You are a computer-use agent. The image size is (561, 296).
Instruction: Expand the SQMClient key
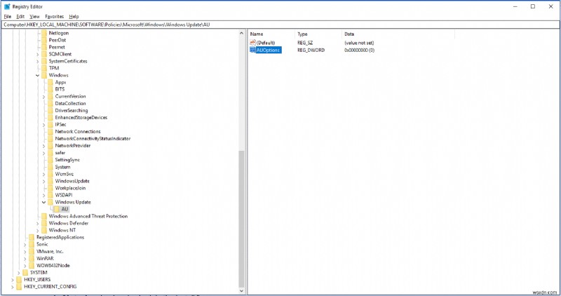coord(38,55)
